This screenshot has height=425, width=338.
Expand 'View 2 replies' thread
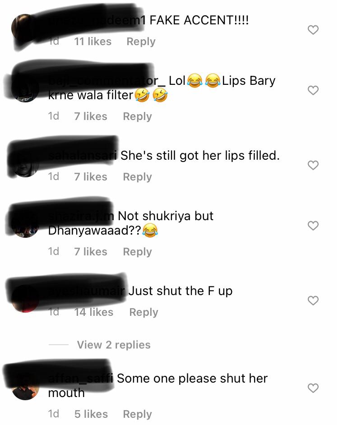tap(114, 345)
